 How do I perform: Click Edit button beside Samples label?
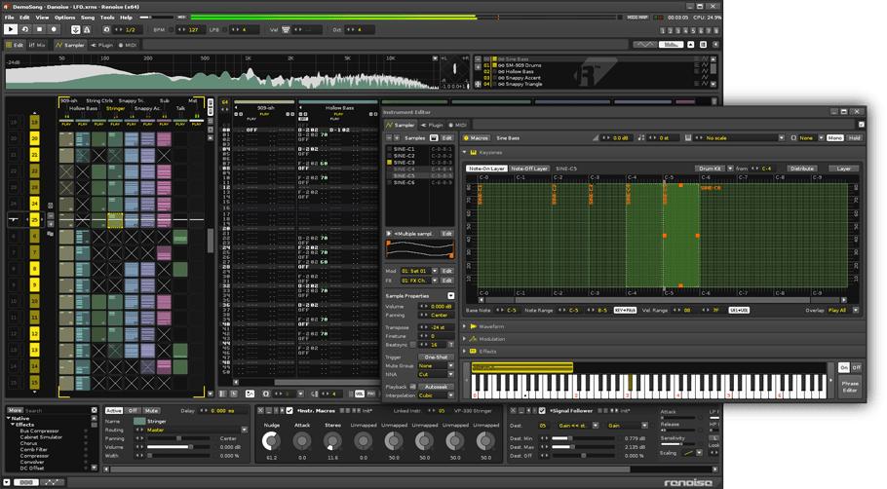tap(446, 138)
